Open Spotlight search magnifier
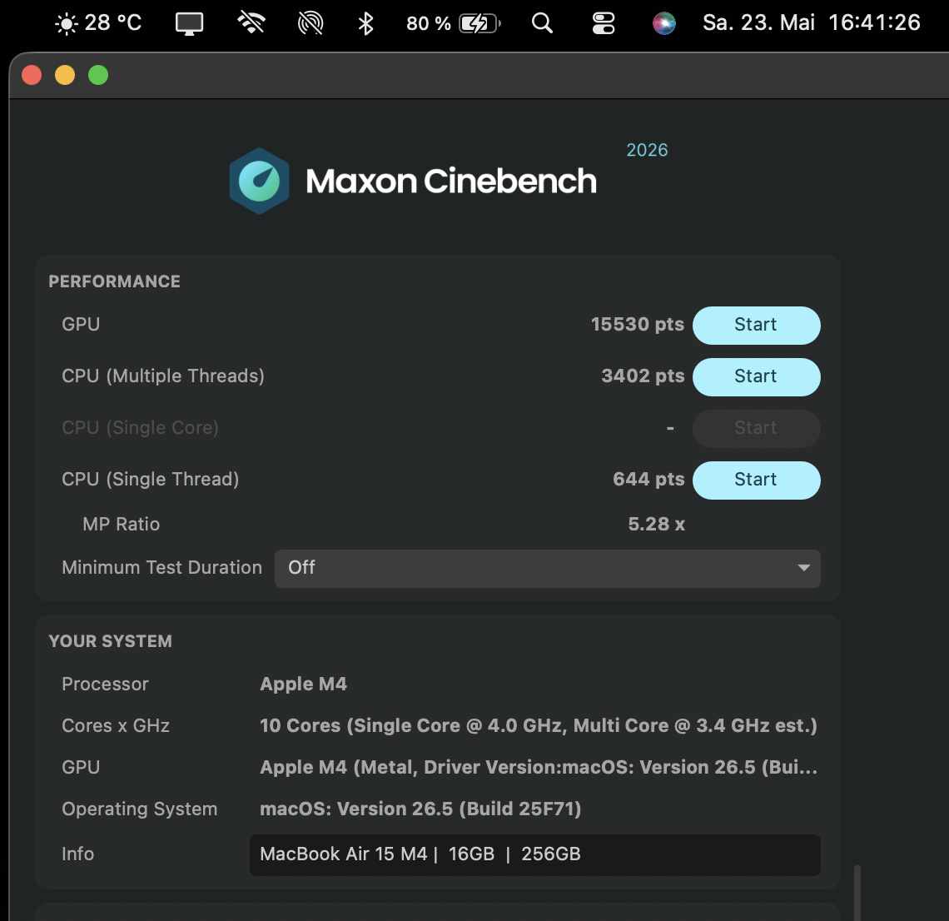949x921 pixels. 542,23
